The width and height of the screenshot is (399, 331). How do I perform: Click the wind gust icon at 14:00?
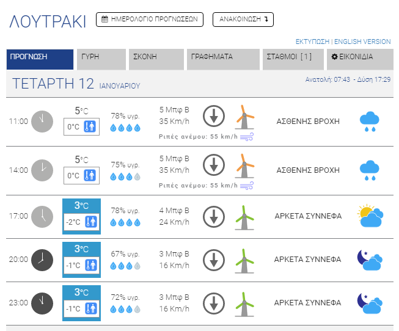(247, 186)
